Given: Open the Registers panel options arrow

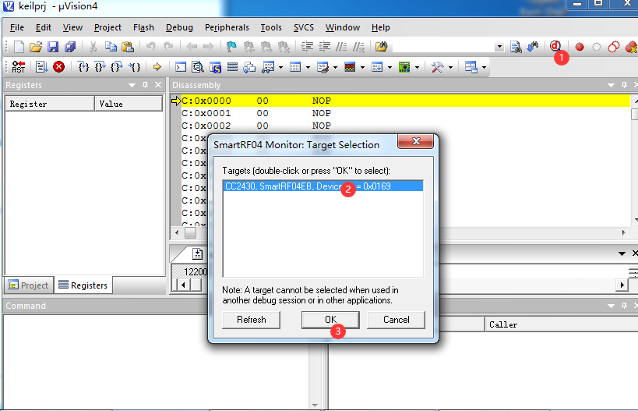Looking at the screenshot, I should pos(132,85).
